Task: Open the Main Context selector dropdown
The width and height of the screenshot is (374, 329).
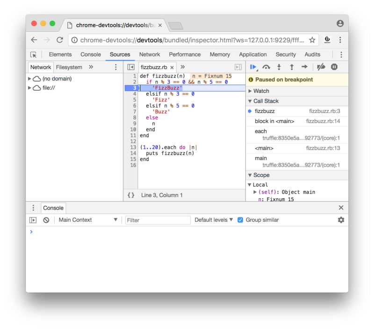Action: coord(88,220)
